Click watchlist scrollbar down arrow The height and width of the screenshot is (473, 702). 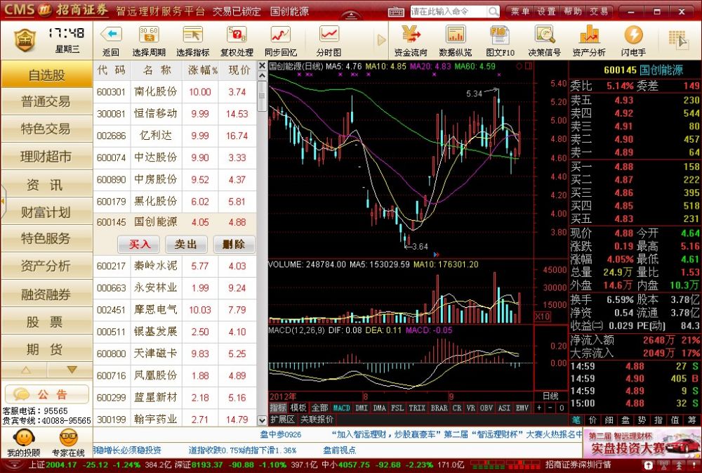263,420
